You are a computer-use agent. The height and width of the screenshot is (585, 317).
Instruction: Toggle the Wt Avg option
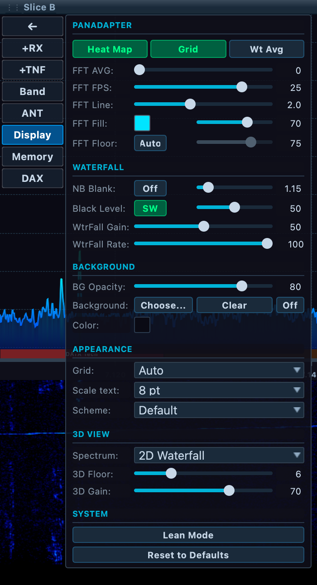coord(266,49)
